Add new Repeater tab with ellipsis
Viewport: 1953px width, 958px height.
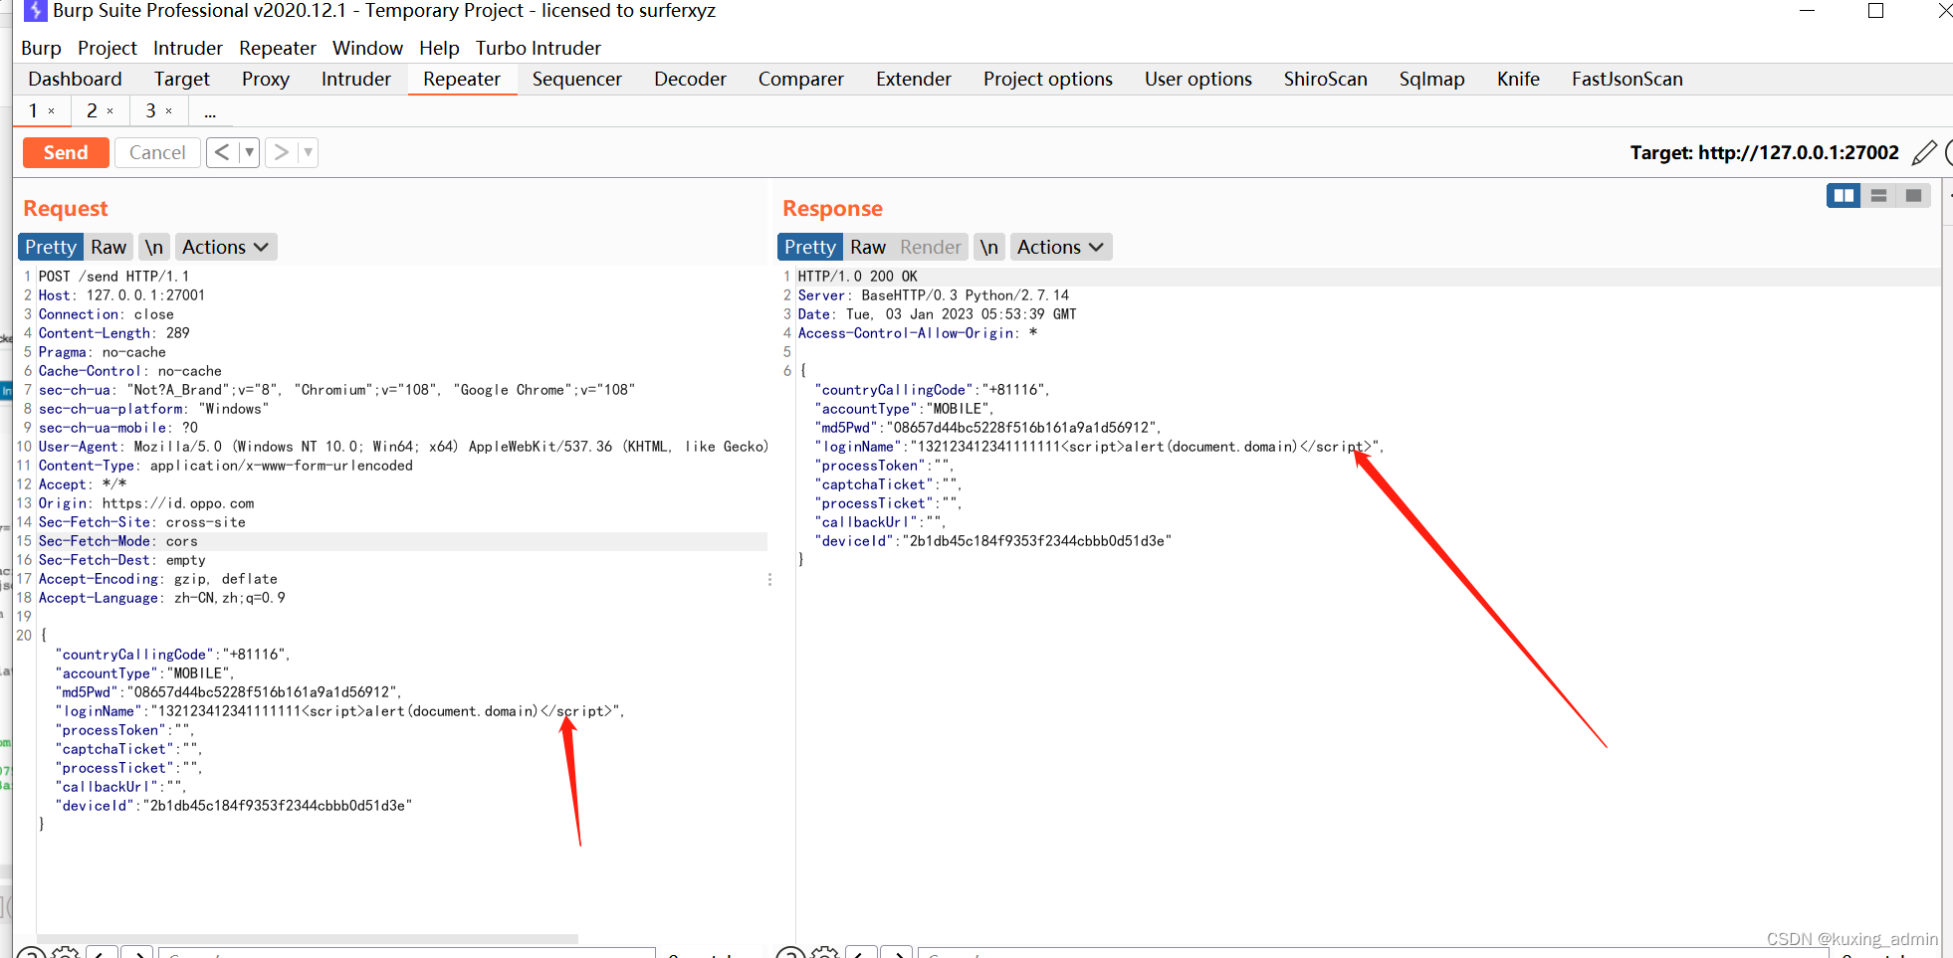(x=210, y=111)
